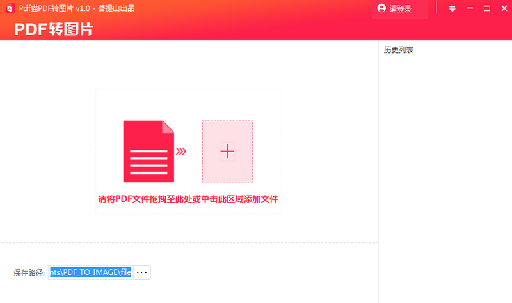This screenshot has height=303, width=512.
Task: Click the 保存路径 label
Action: 29,273
